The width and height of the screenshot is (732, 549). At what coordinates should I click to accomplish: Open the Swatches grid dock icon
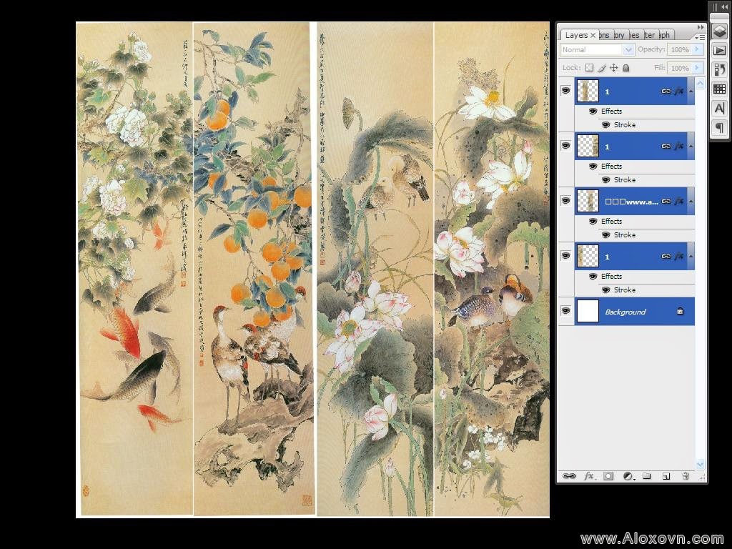(x=719, y=89)
